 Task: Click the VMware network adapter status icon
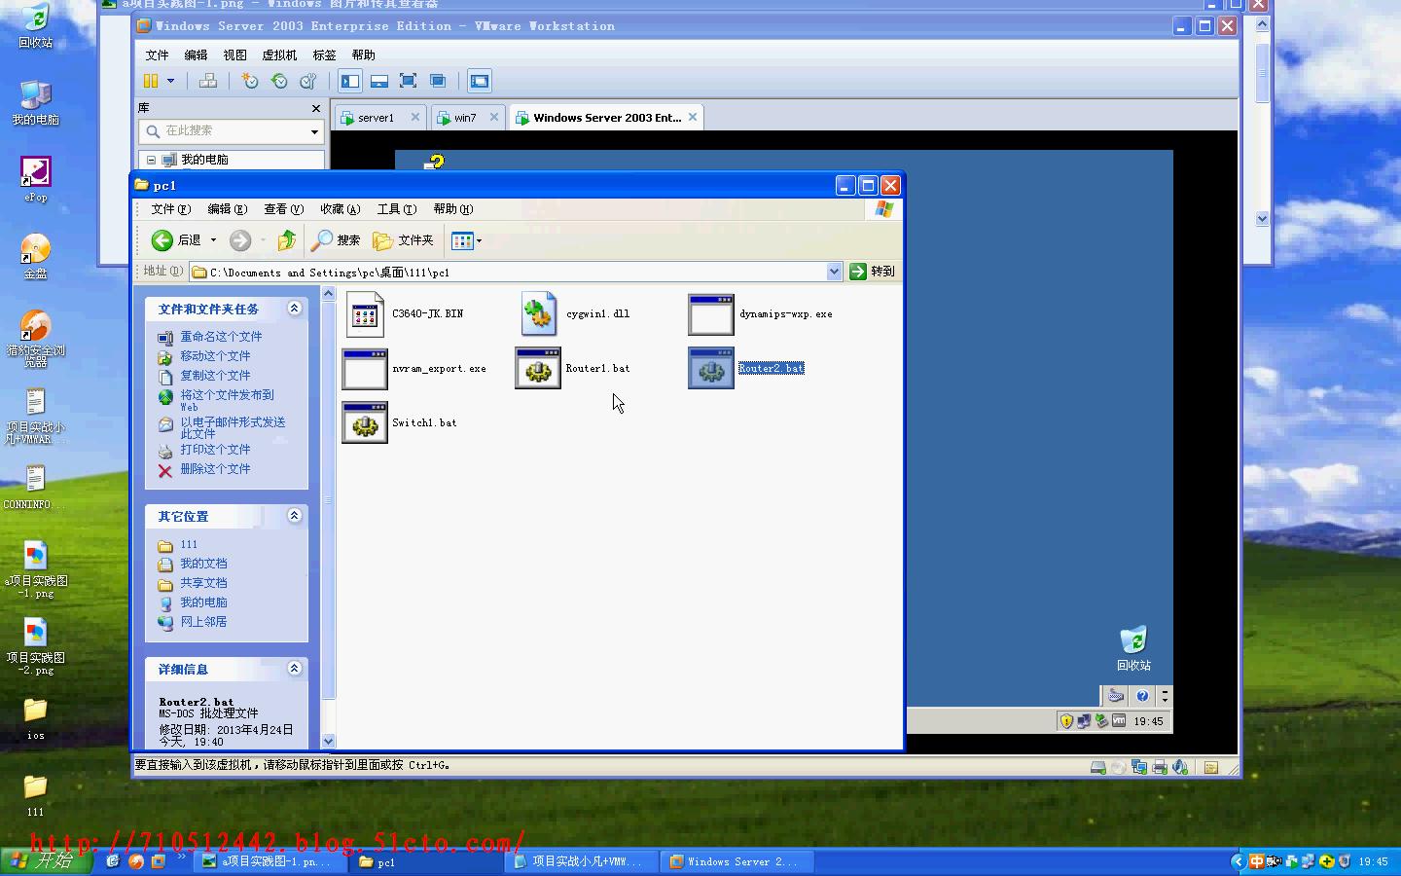[x=1139, y=767]
